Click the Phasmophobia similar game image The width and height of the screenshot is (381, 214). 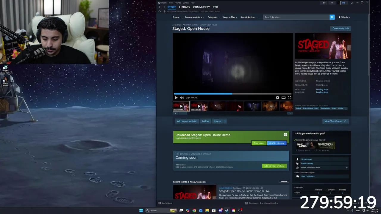pos(326,145)
